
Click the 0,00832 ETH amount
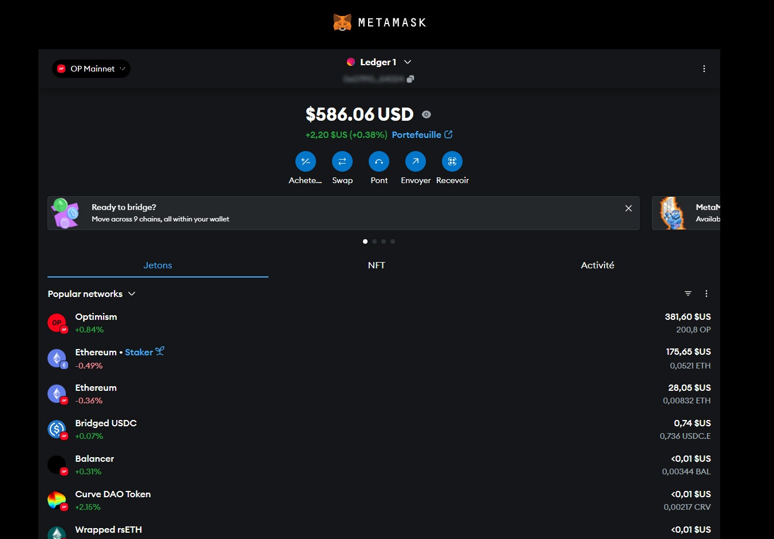coord(687,401)
